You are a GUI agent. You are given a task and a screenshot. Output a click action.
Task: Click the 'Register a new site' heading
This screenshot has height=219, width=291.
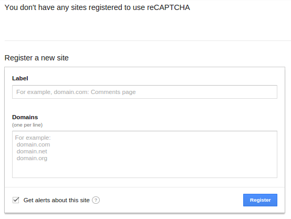click(37, 58)
